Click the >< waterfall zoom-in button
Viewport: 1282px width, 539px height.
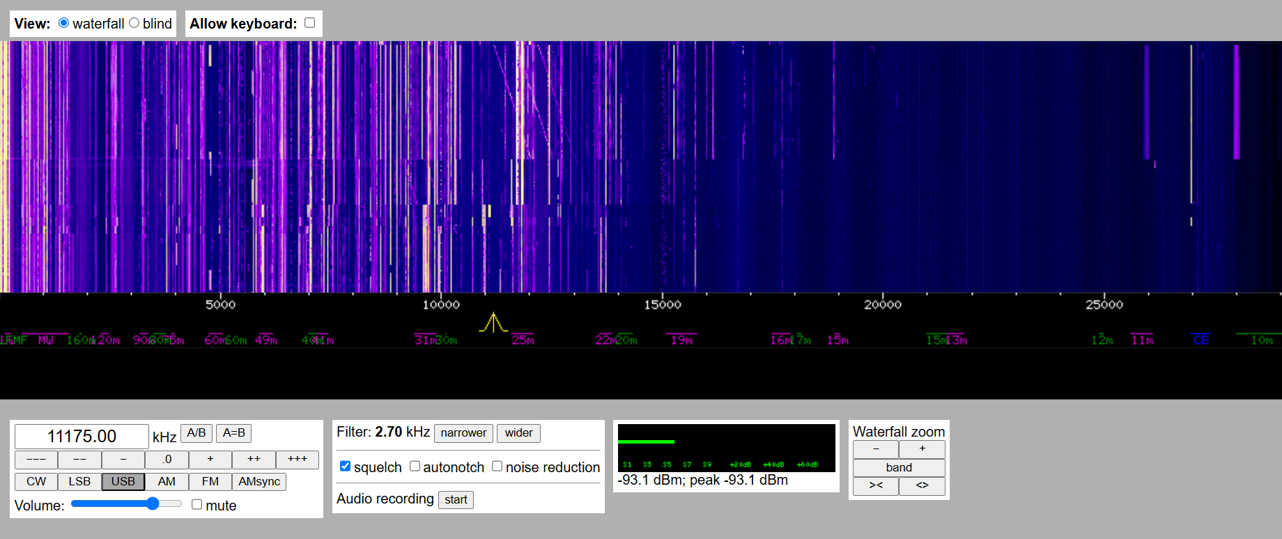click(x=876, y=486)
